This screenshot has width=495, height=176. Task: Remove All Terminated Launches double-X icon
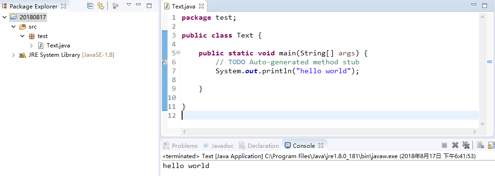(x=466, y=145)
